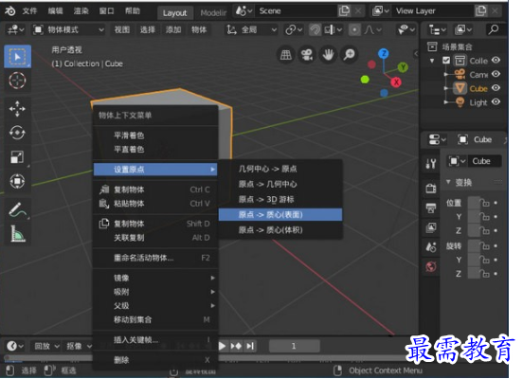
Task: Select the Light object in outliner
Action: pos(478,102)
